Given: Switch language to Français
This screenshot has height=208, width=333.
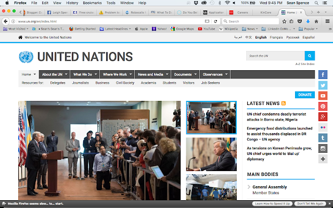Looking at the screenshot, I should [x=276, y=37].
